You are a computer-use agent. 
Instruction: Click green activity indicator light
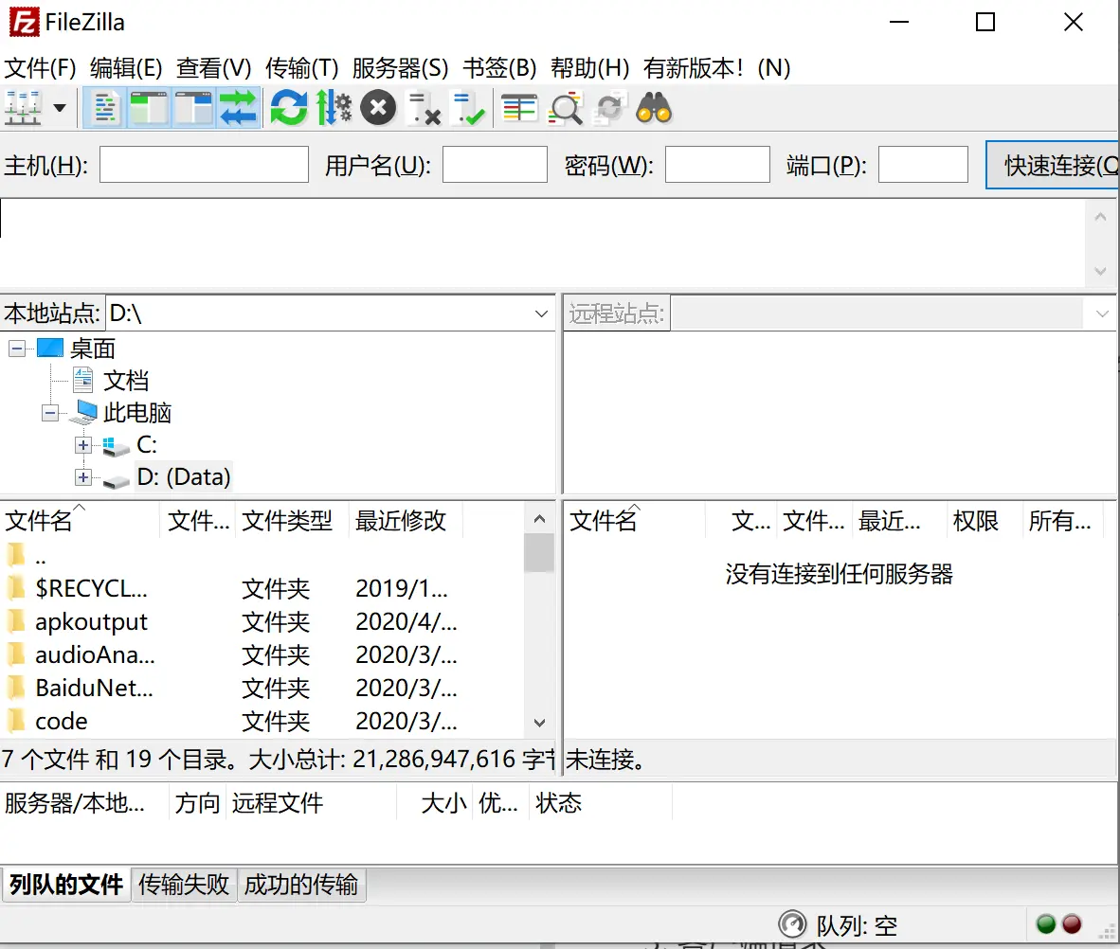coord(1046,924)
